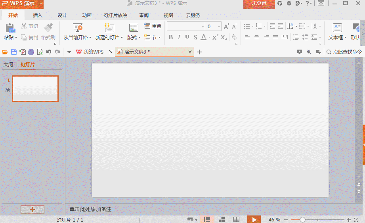
Task: Click the 重置 reset button
Action: pos(153,26)
